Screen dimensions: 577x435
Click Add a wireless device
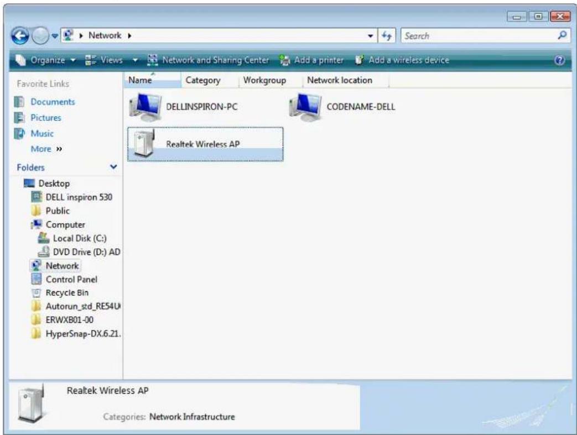coord(402,60)
